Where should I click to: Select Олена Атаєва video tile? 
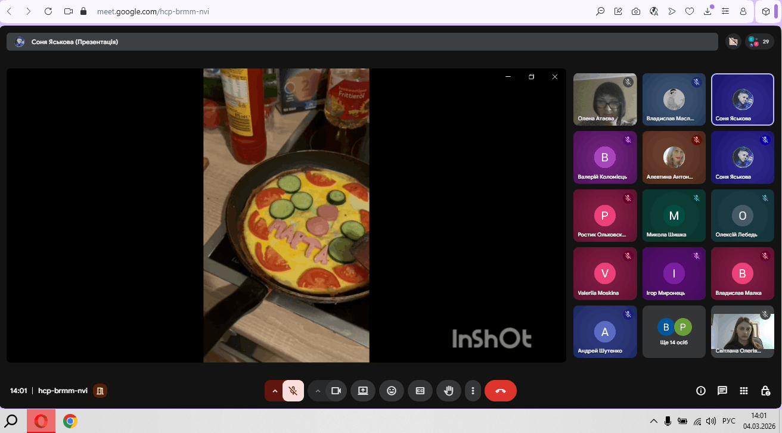[604, 99]
